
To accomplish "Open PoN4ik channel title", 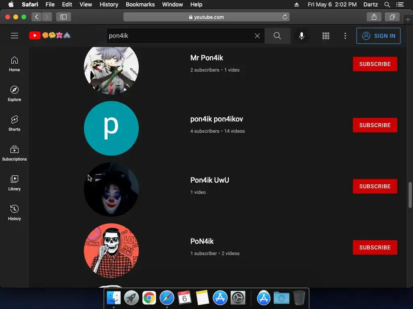I will click(x=202, y=241).
